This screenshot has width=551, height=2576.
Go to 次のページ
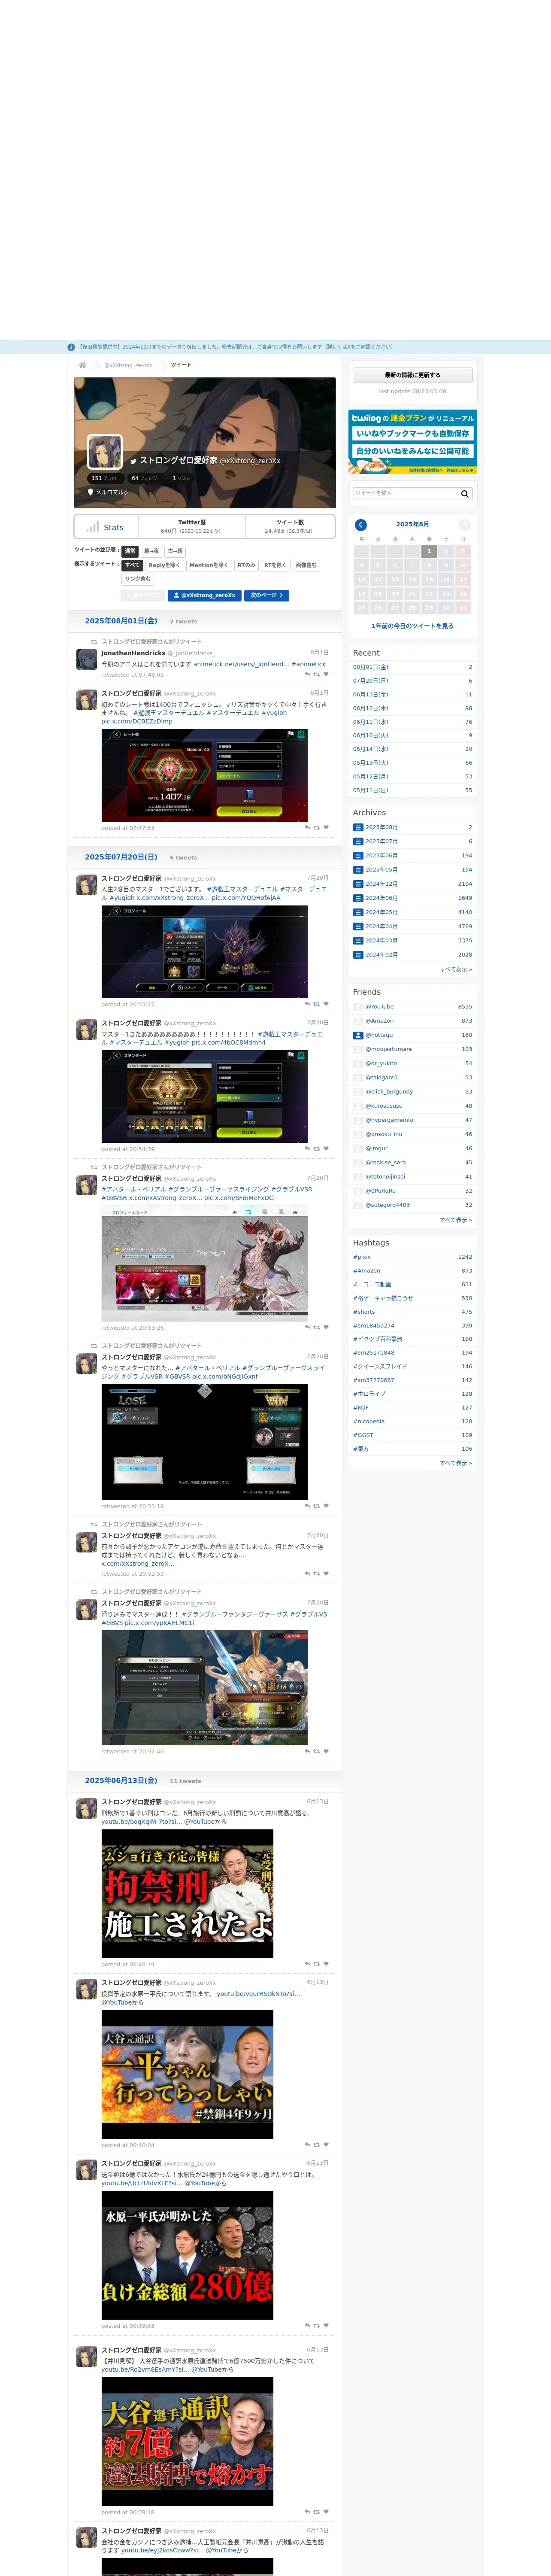[267, 596]
